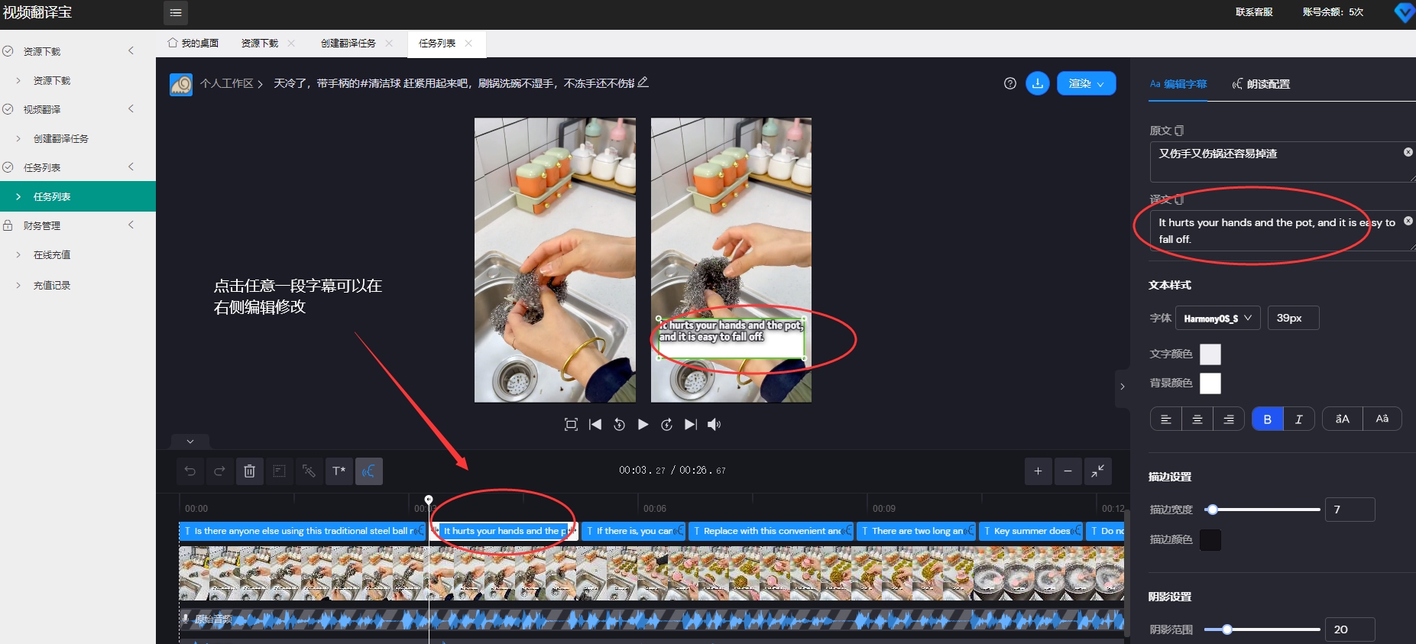1416x644 pixels.
Task: Click the edit pencil icon beside the project title
Action: 643,83
